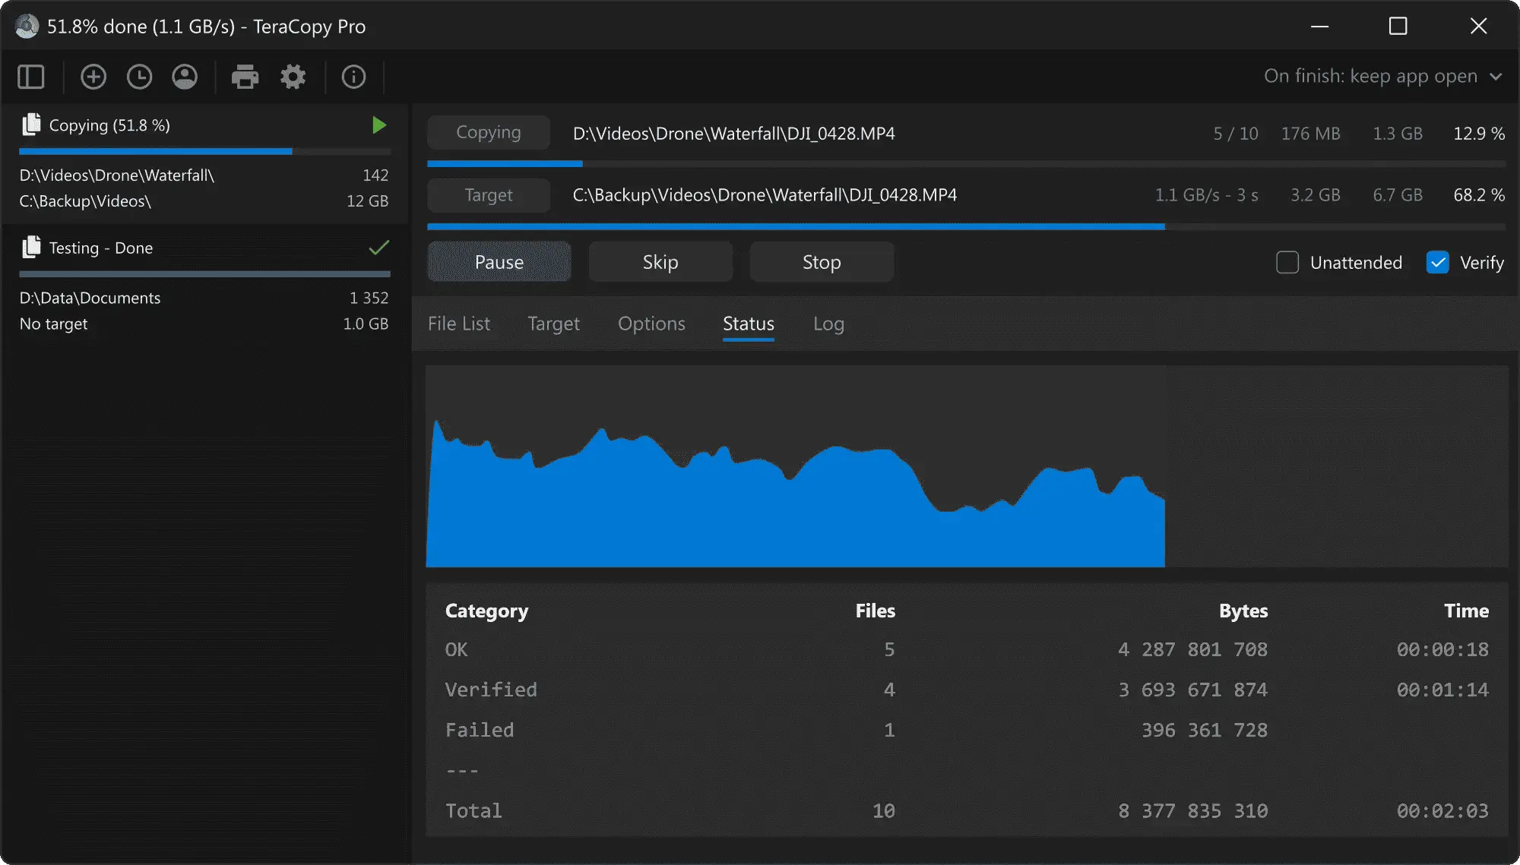Click the Target label button

(x=489, y=195)
